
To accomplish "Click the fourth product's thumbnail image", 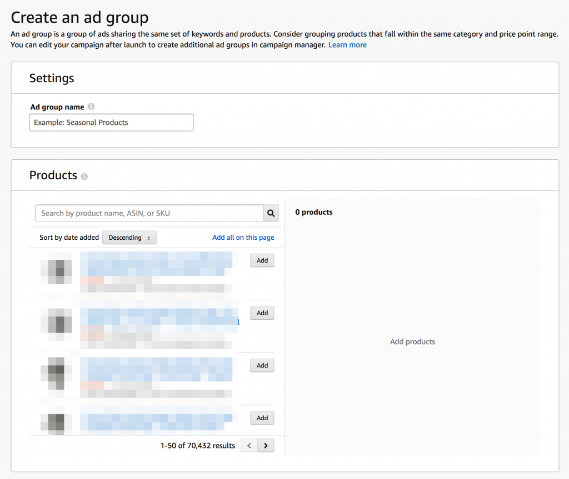I will click(56, 422).
